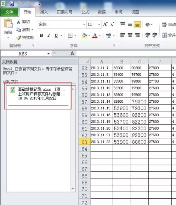Click the decrease indent icon
This screenshot has width=176, height=205.
(148, 35)
